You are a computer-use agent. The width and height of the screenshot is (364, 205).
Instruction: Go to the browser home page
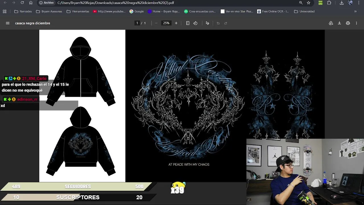coord(31,3)
